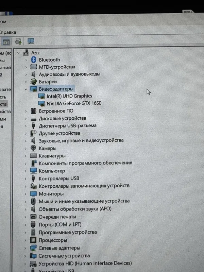Expand the Мониторы category
Image resolution: width=204 pixels, height=272 pixels.
(x=26, y=194)
